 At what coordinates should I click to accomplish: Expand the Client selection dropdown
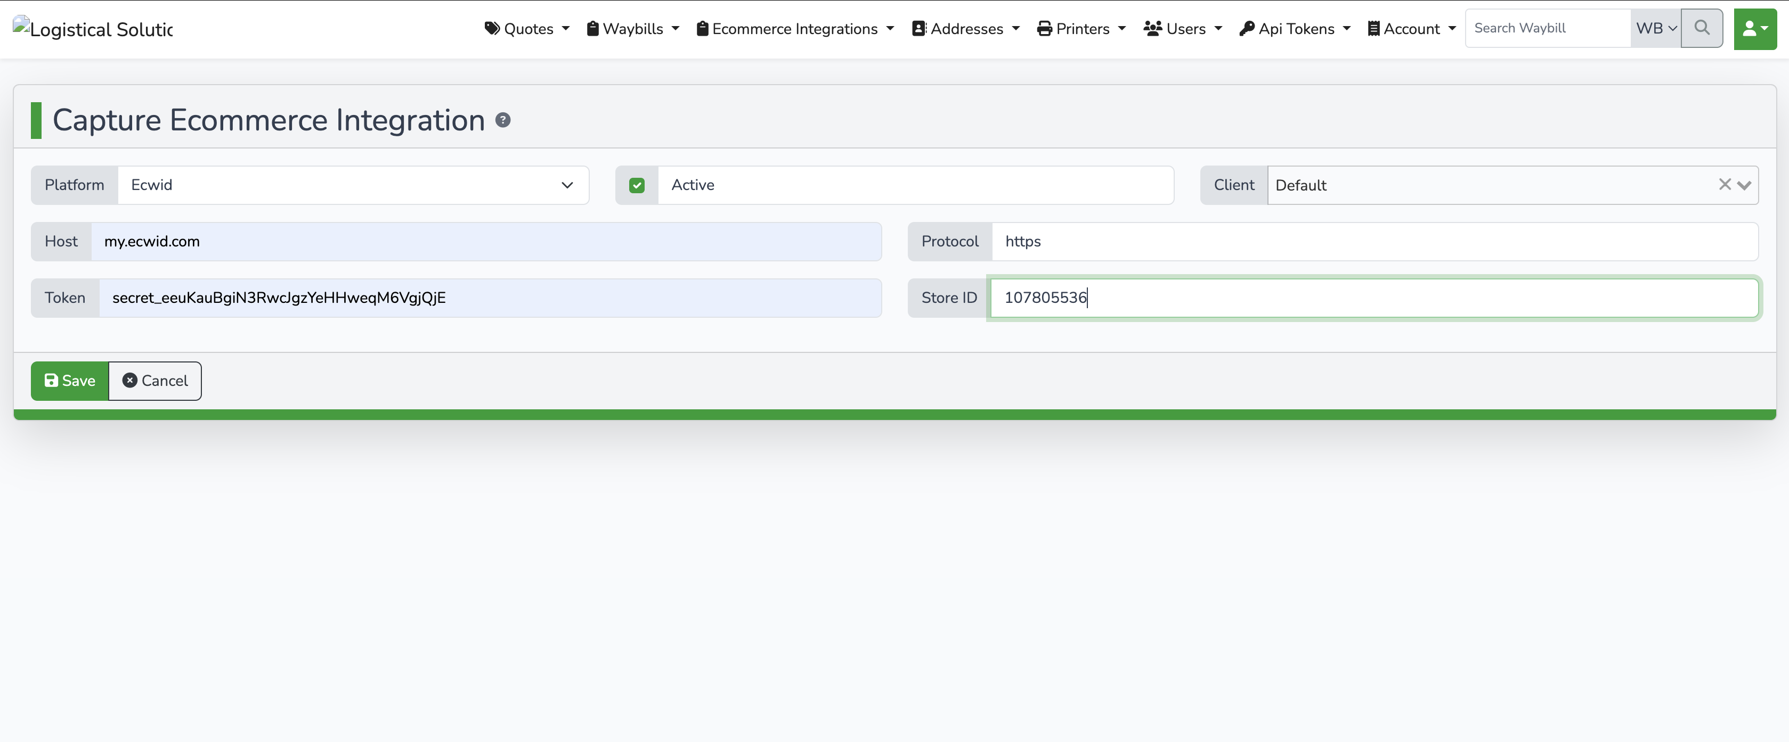[1746, 185]
